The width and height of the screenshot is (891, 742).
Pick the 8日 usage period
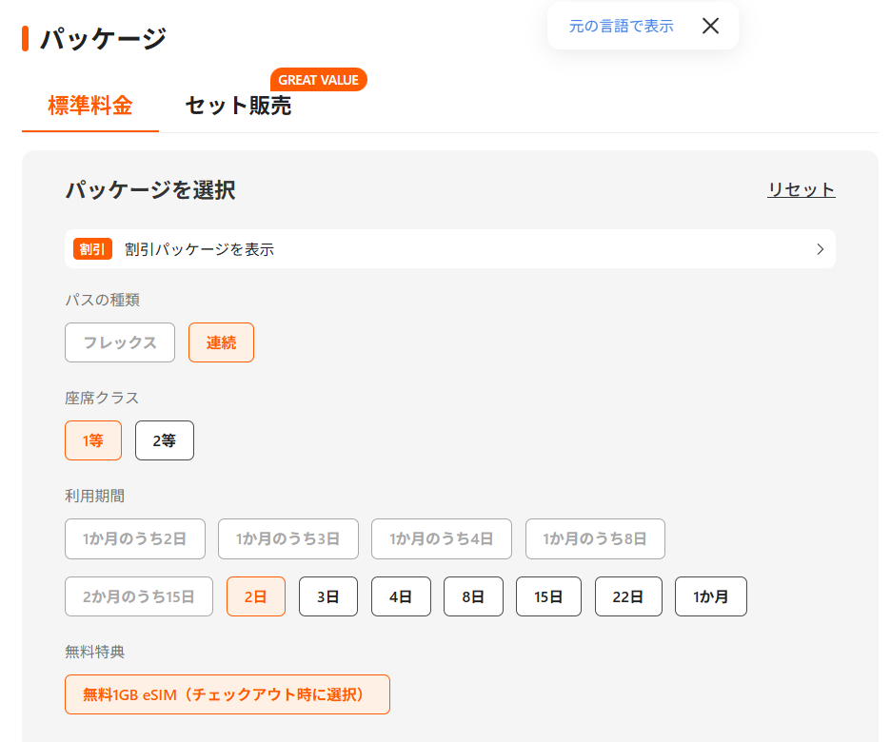point(473,596)
